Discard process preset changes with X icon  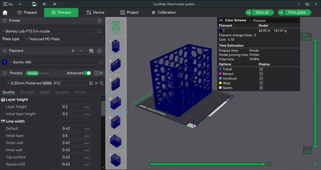point(96,83)
